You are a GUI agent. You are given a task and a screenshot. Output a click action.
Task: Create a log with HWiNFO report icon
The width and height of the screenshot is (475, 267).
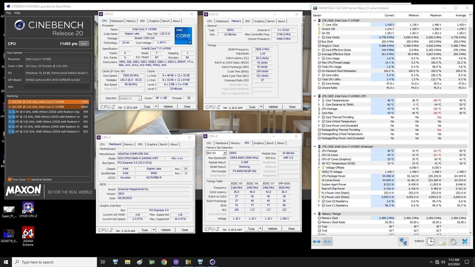(x=442, y=241)
